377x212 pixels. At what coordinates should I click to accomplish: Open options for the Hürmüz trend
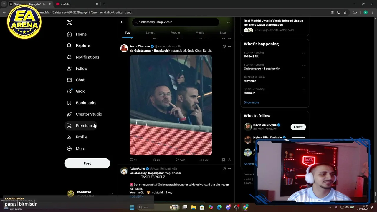click(304, 90)
